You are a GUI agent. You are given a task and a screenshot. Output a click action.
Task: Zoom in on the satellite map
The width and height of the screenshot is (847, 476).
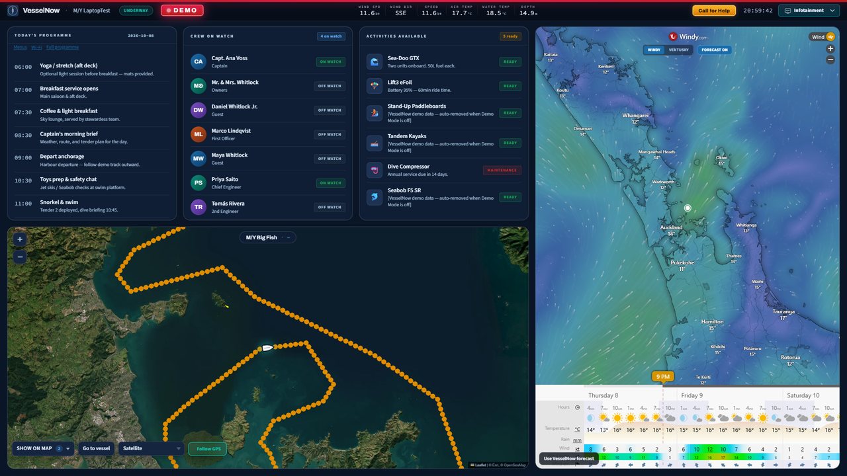point(20,239)
